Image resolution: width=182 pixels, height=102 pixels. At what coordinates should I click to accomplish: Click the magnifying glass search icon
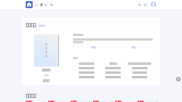(x=52, y=5)
